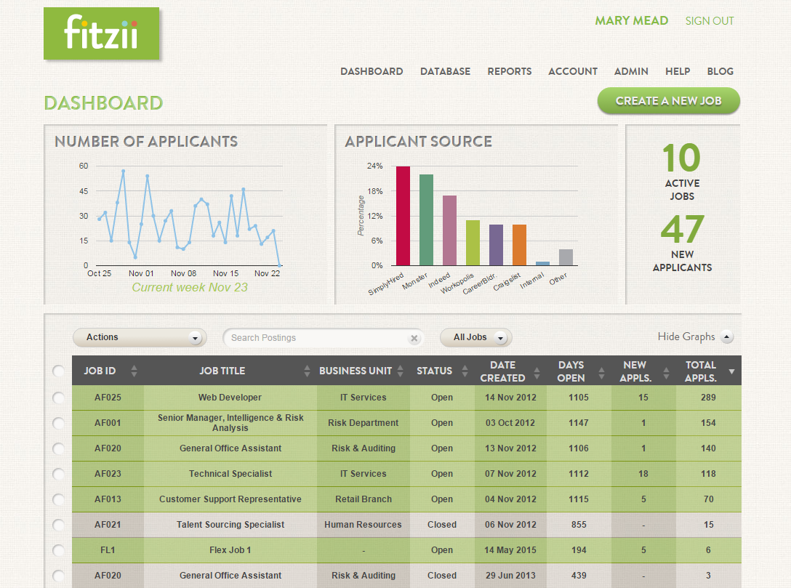Click the yellow-green Workopolis bar
This screenshot has width=791, height=588.
473,243
